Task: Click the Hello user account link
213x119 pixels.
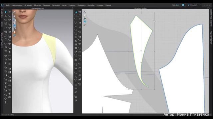Action: 175,5
